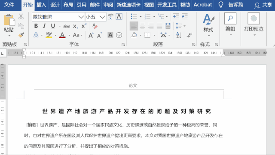275x155 pixels.
Task: Toggle Bold formatting
Action: (36, 26)
